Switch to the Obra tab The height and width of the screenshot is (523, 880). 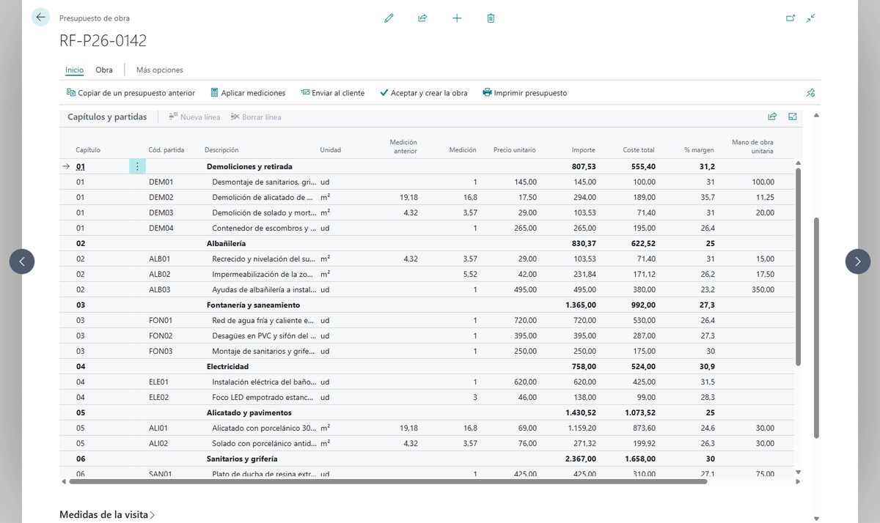104,70
